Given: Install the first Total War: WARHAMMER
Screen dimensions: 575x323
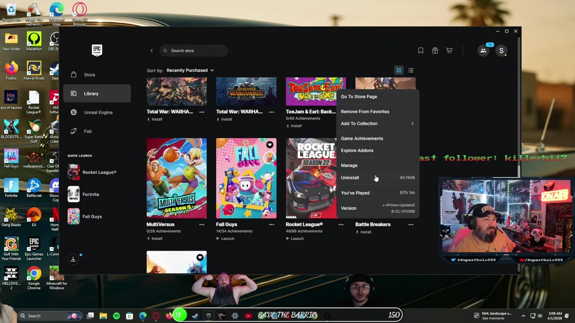Looking at the screenshot, I should coord(155,119).
